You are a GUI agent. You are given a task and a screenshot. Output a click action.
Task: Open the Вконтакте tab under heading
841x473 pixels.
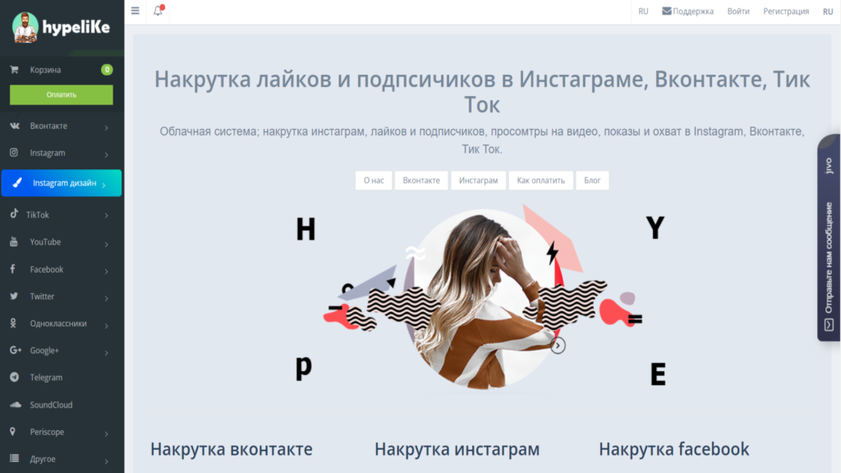(x=421, y=180)
